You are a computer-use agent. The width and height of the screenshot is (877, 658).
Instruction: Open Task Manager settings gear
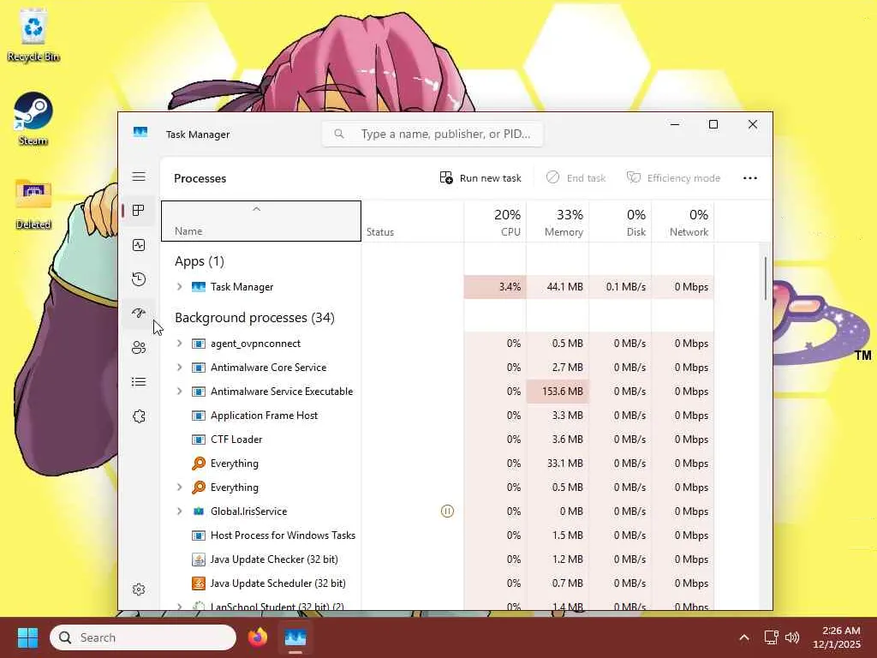[x=139, y=589]
